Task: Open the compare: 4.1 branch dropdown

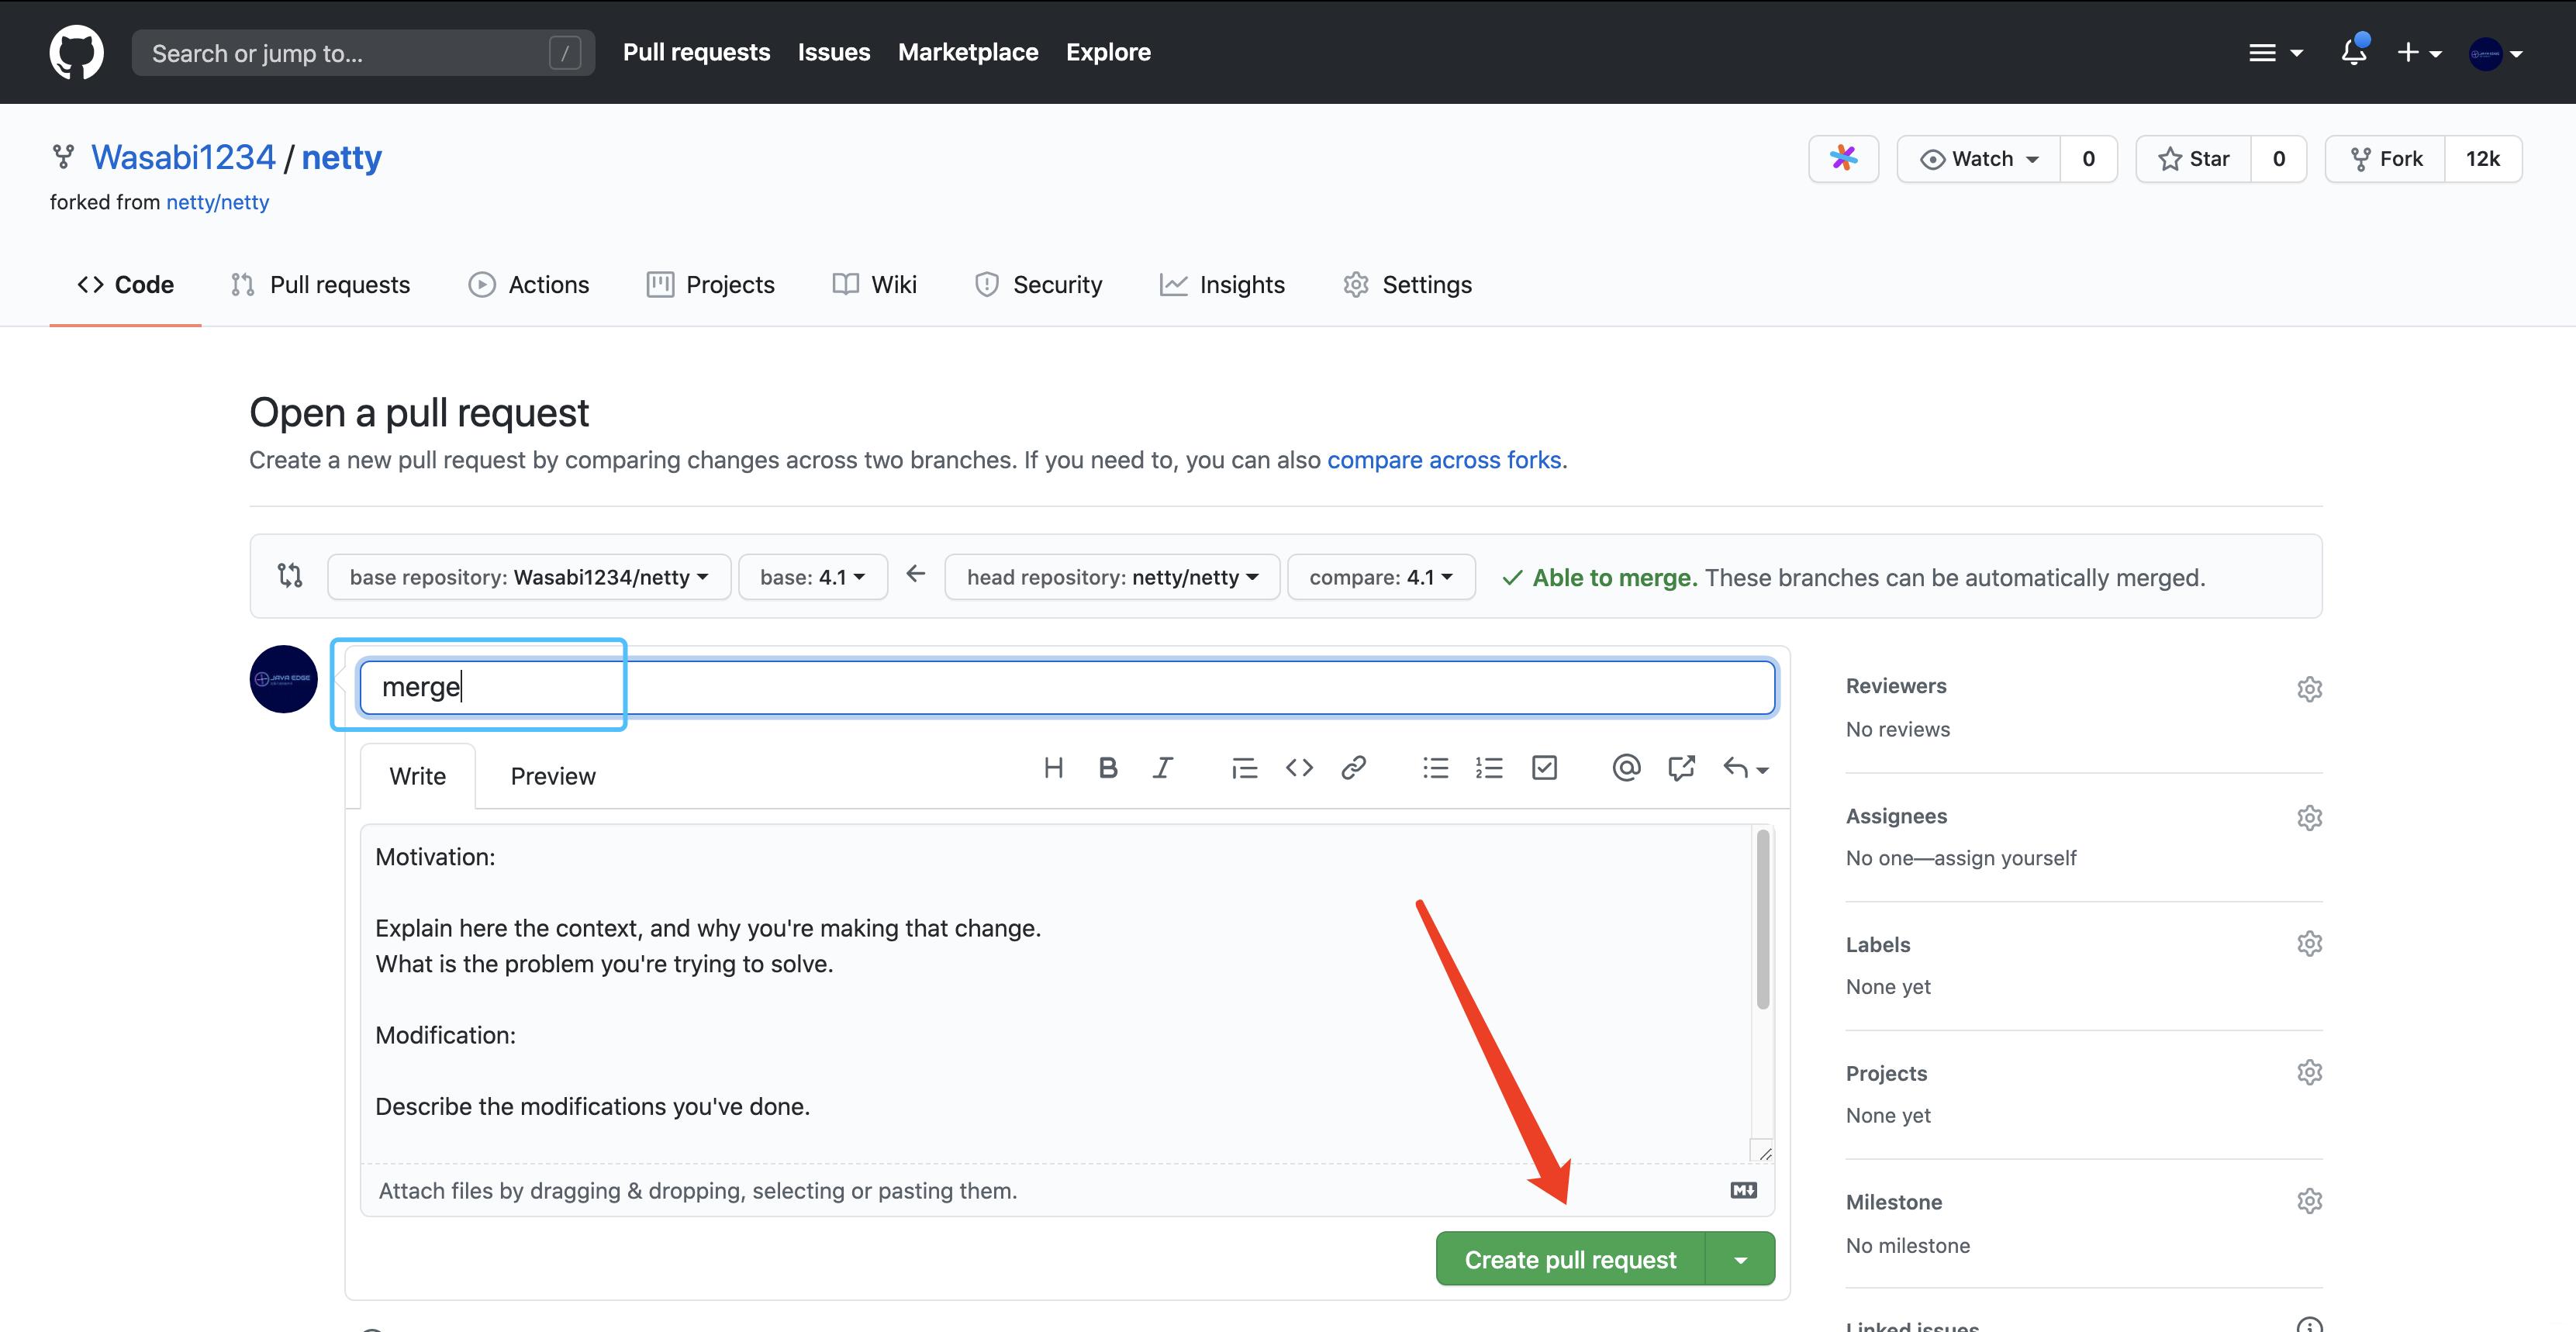Action: click(1380, 577)
